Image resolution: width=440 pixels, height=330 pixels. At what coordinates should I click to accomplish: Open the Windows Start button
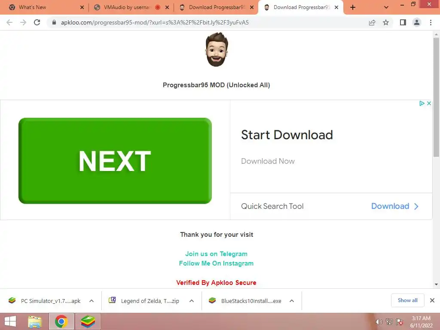(10, 321)
